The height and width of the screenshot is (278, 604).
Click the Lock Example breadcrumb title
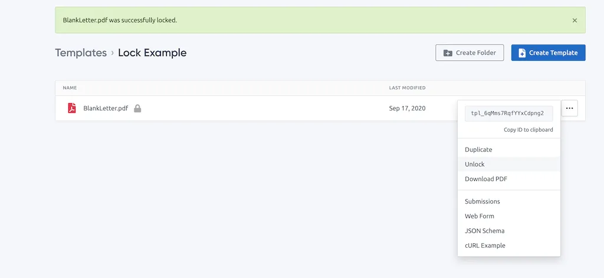pyautogui.click(x=152, y=53)
